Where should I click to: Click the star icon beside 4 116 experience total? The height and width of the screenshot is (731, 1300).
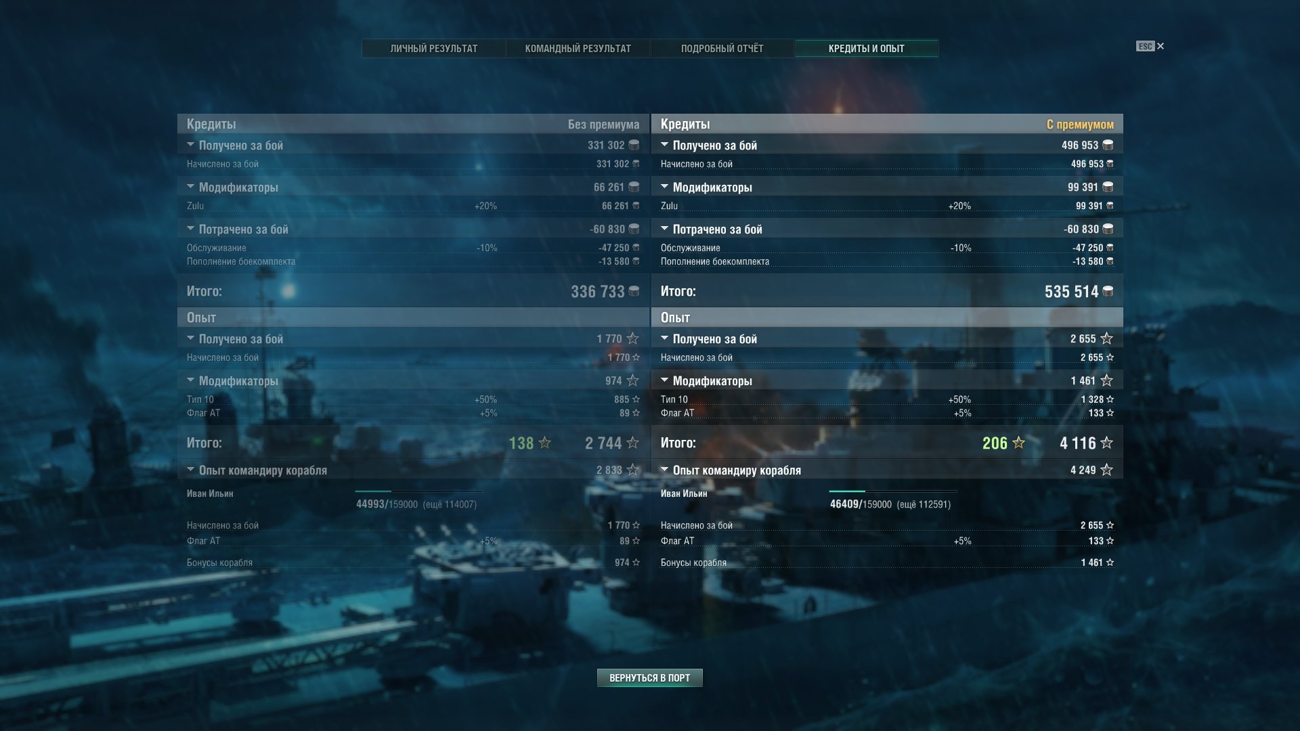click(1106, 443)
